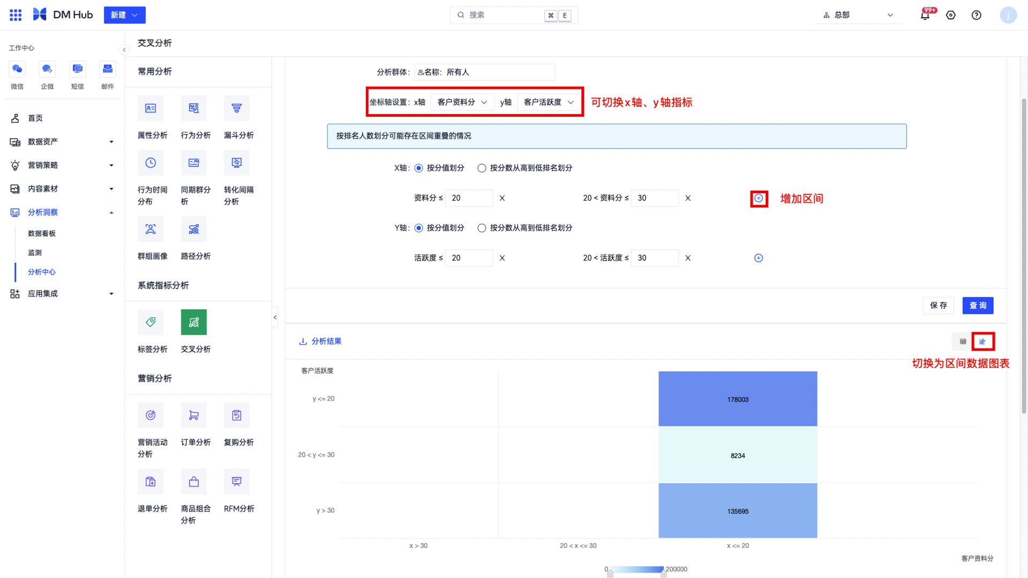Open the SMS (短信) work center icon
The width and height of the screenshot is (1028, 578).
tap(78, 69)
